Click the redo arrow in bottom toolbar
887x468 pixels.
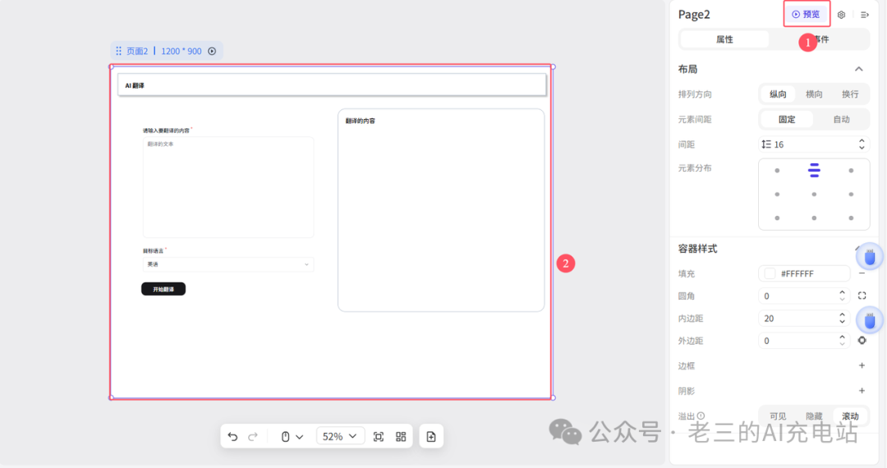[x=253, y=436]
